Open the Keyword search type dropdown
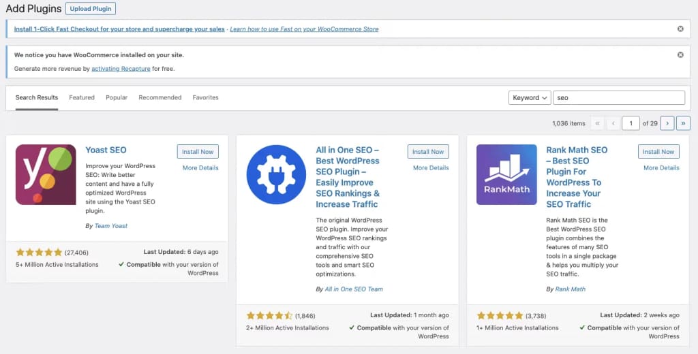 [530, 98]
